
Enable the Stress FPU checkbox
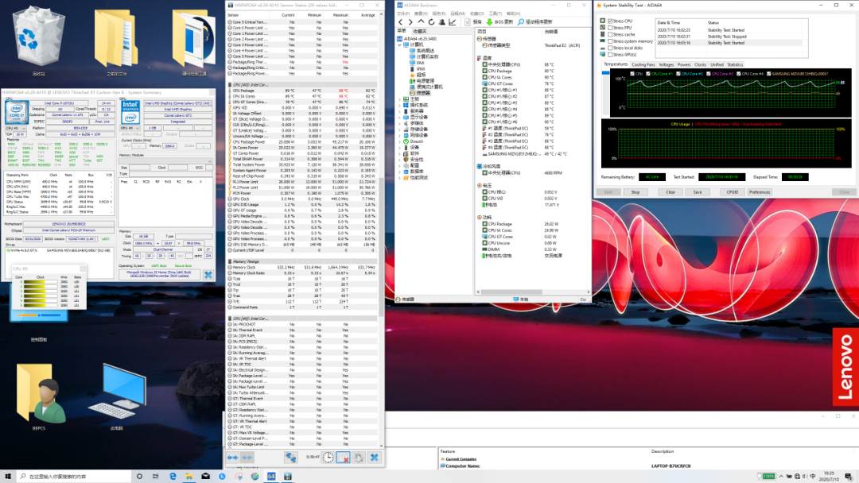(610, 28)
